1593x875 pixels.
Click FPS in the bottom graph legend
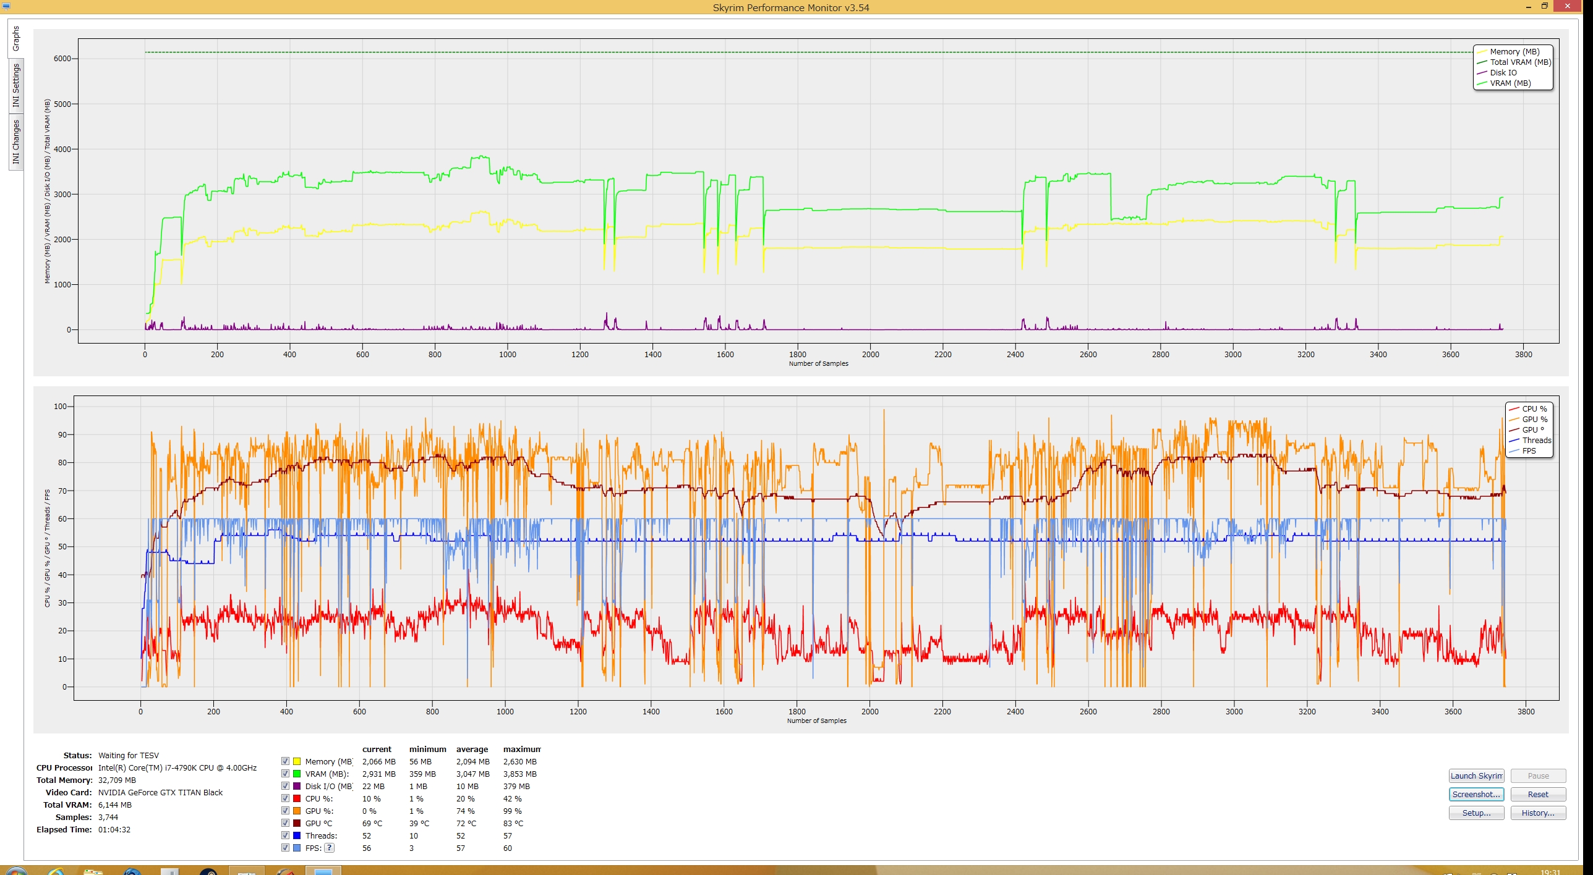click(1529, 450)
